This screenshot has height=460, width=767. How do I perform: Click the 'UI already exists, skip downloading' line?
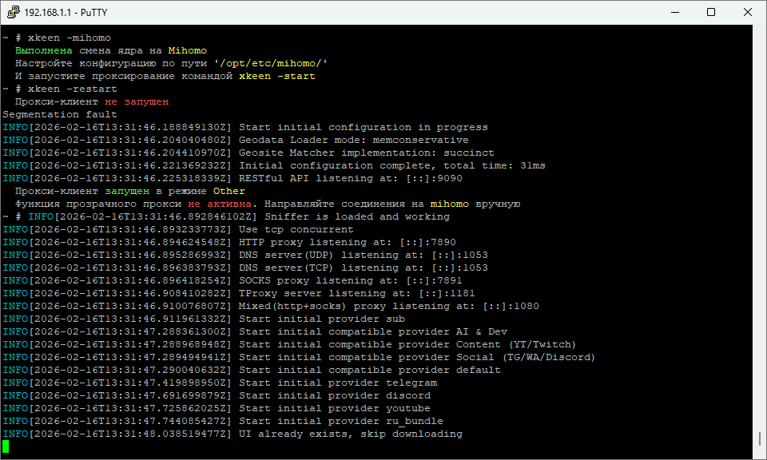click(350, 434)
